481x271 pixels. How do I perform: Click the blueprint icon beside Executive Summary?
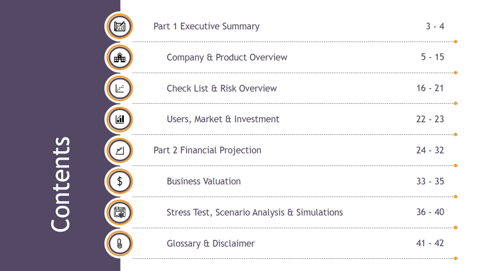click(x=120, y=26)
